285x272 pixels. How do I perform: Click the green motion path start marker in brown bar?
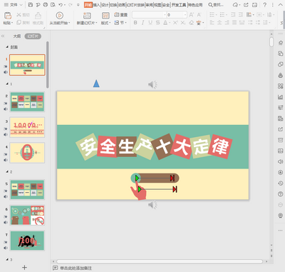tap(137, 178)
